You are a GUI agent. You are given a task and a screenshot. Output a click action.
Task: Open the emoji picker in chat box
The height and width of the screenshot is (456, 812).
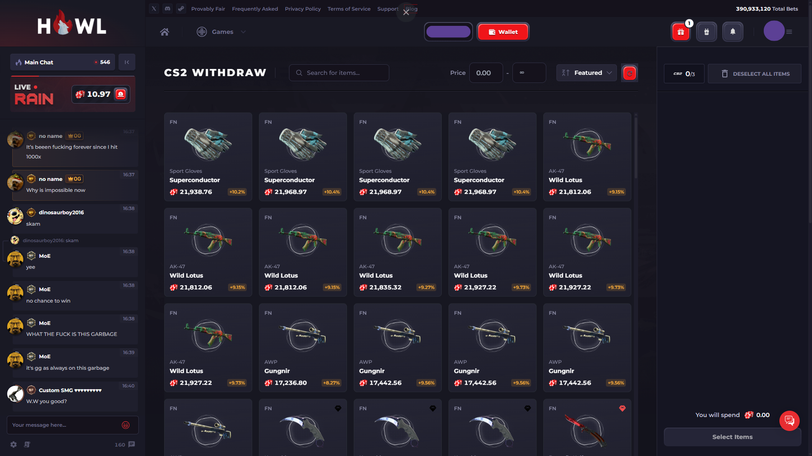(126, 425)
